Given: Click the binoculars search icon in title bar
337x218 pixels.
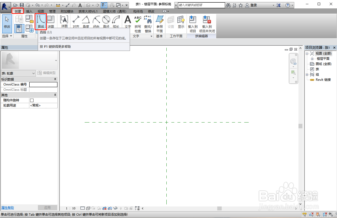Looking at the screenshot, I should click(x=229, y=5).
